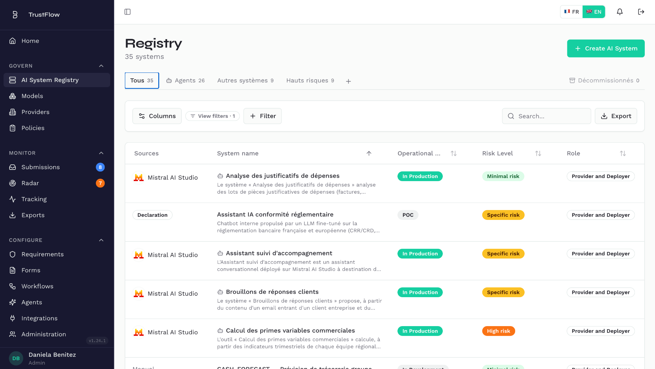Click the Radar icon in sidebar

click(13, 183)
